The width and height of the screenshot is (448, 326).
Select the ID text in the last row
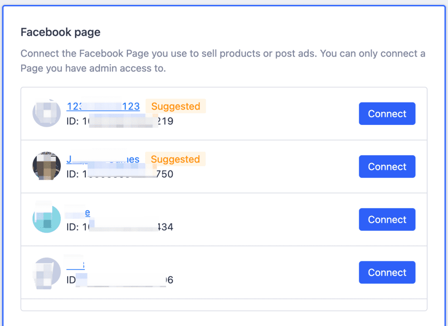click(x=120, y=280)
